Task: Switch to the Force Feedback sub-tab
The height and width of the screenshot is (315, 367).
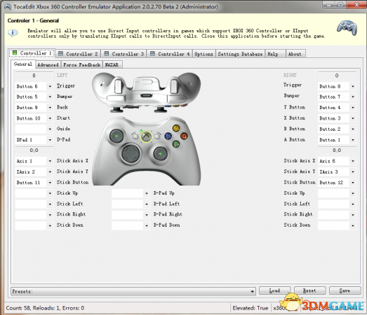Action: 81,64
